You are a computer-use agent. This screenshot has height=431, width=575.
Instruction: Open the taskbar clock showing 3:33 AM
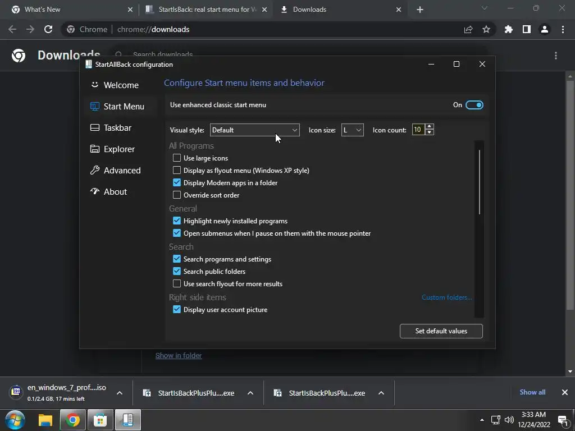(534, 420)
